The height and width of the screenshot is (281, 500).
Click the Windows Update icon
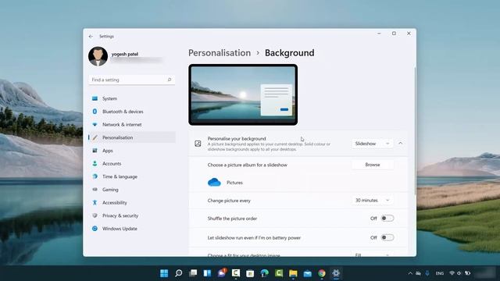[95, 229]
